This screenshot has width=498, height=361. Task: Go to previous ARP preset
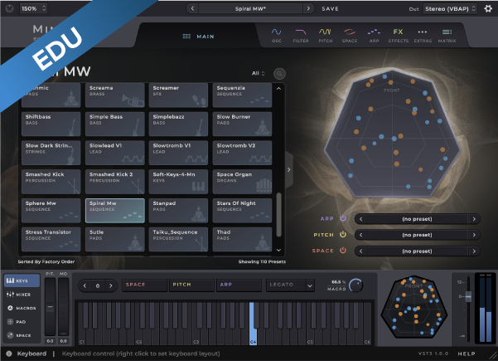tap(360, 219)
